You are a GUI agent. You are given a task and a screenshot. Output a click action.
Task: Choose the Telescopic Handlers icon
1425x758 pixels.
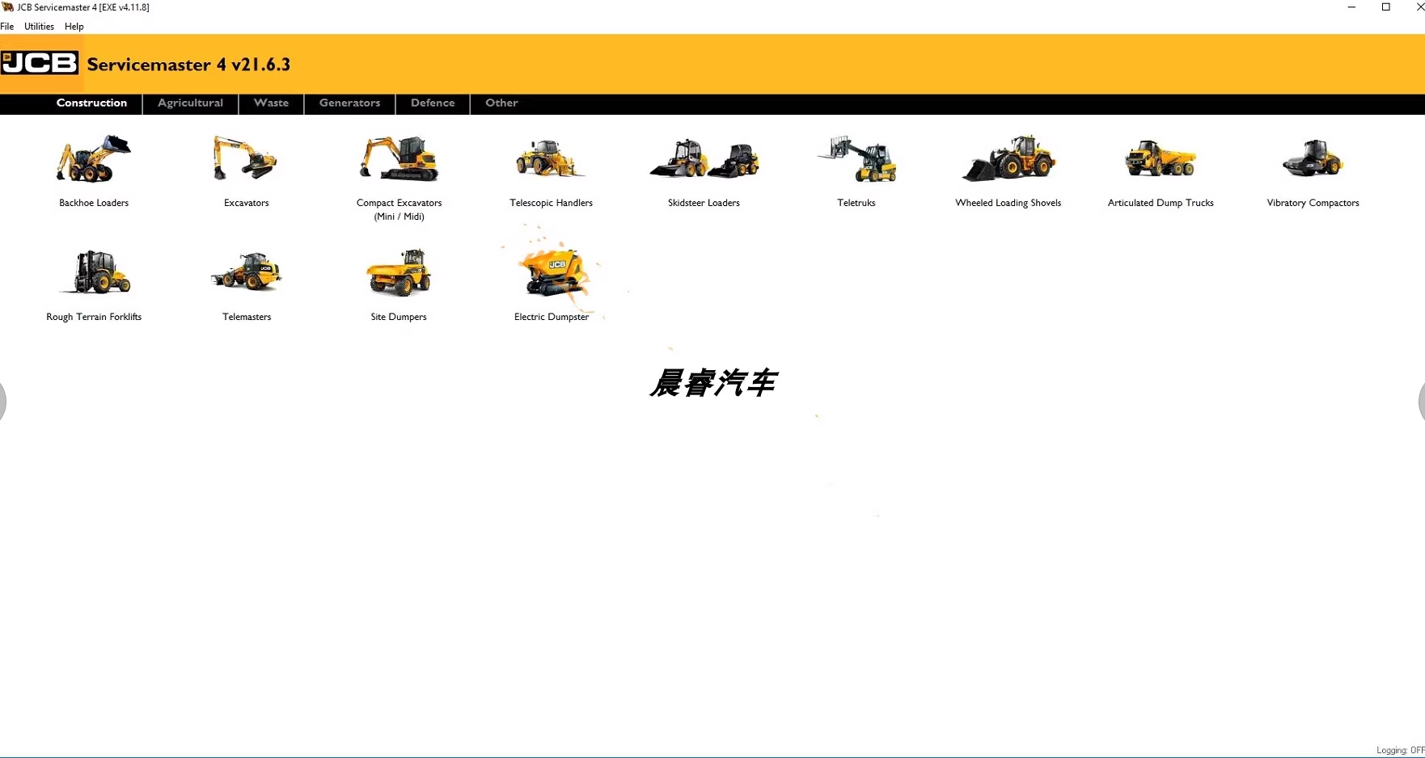(551, 158)
